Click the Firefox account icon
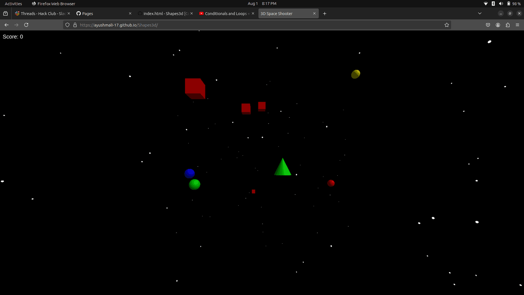 (498, 25)
